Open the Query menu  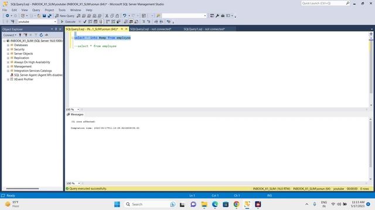36,10
